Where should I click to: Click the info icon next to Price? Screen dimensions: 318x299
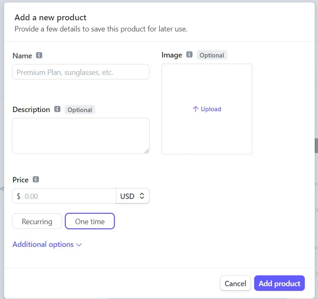36,179
